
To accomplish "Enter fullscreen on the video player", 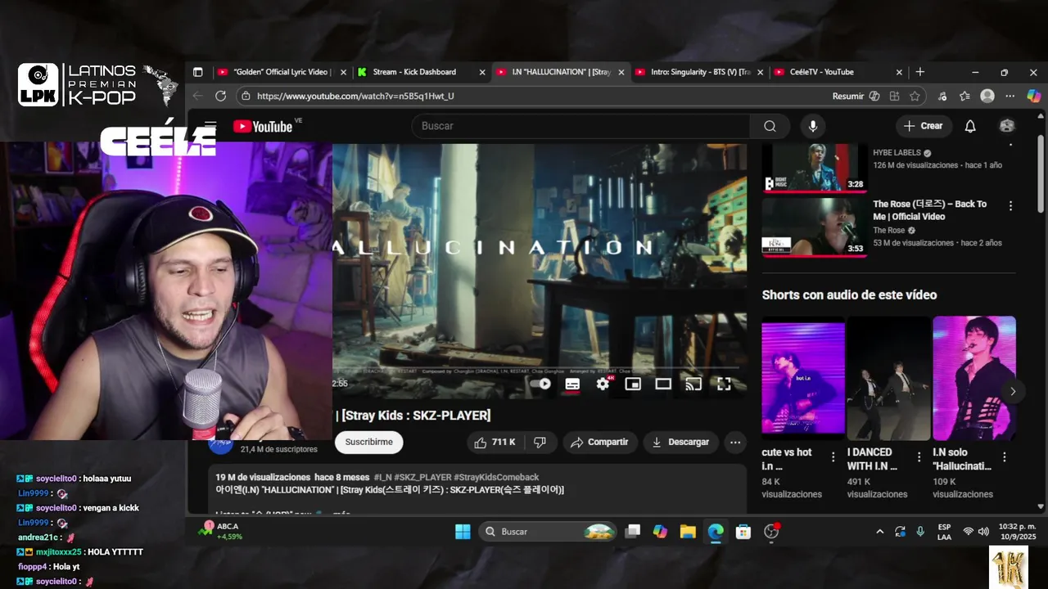I will pos(724,384).
